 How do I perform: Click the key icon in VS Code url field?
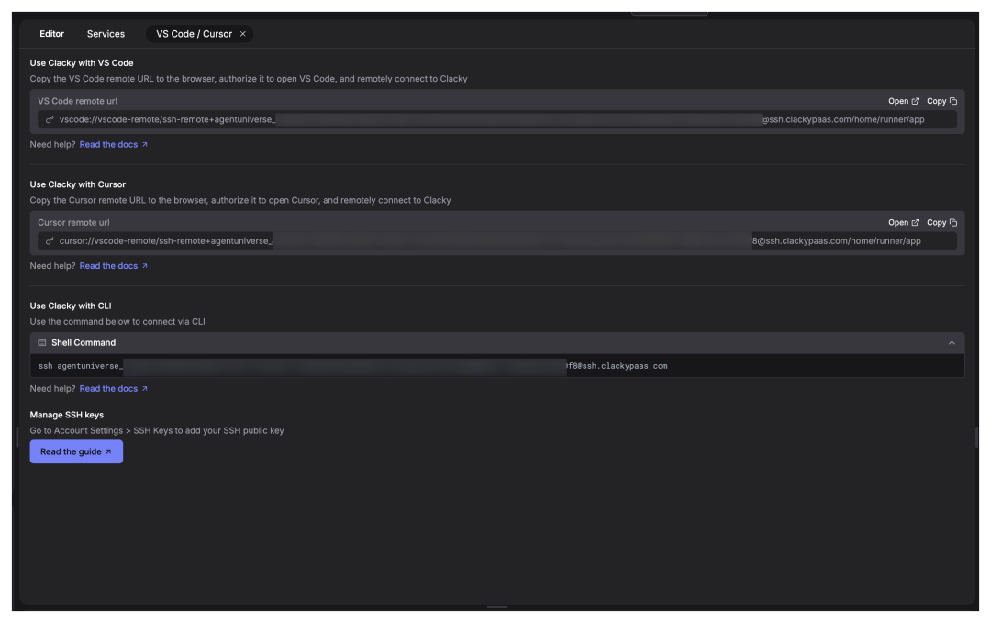coord(50,120)
